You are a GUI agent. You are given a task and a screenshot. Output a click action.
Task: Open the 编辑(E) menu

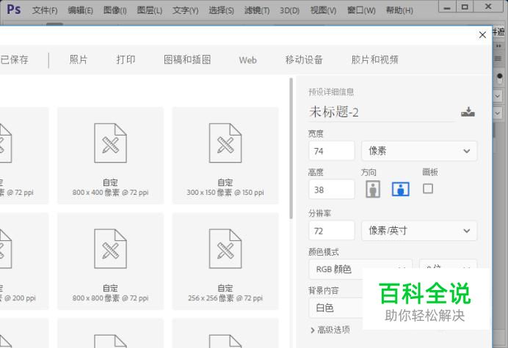tap(80, 11)
